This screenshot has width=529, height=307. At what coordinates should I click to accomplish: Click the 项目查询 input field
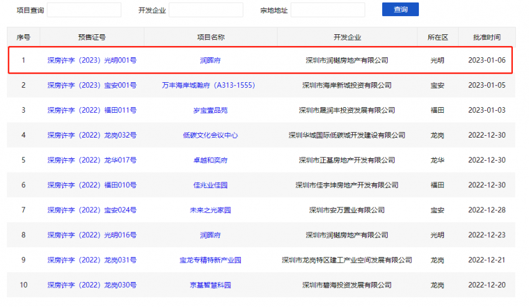84,10
